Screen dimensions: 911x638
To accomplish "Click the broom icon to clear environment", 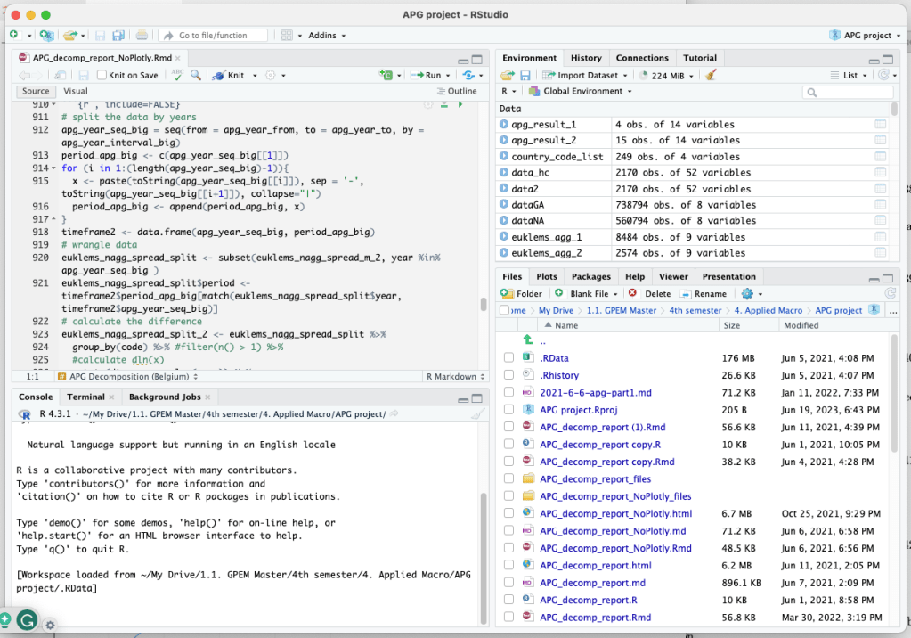I will [711, 76].
